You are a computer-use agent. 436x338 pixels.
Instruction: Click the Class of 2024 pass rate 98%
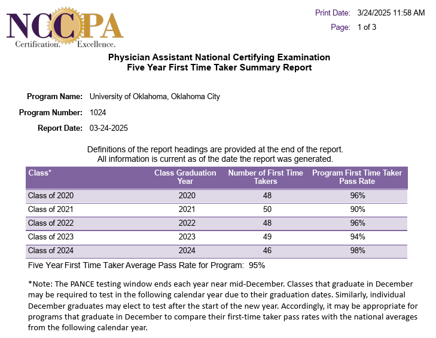point(357,251)
